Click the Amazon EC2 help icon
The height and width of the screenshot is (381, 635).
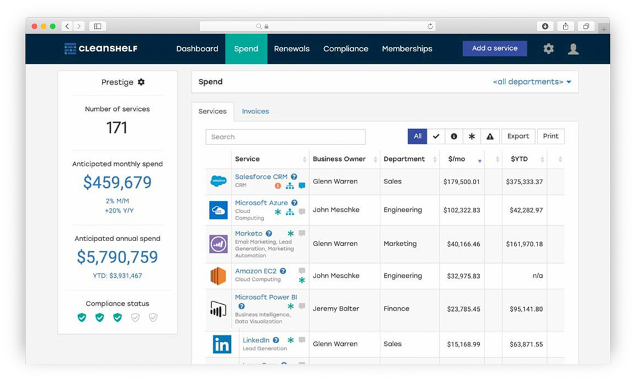pyautogui.click(x=283, y=271)
